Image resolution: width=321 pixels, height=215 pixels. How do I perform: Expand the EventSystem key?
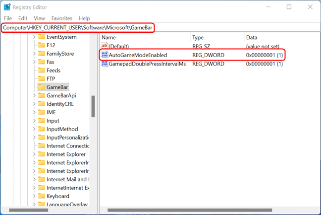tap(34, 37)
